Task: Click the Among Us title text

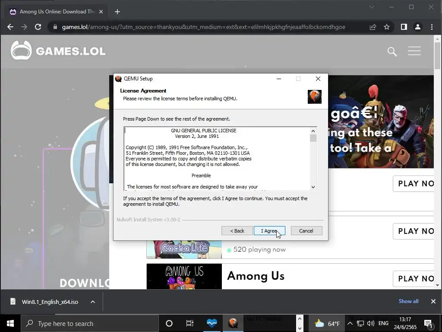Action: tap(256, 276)
